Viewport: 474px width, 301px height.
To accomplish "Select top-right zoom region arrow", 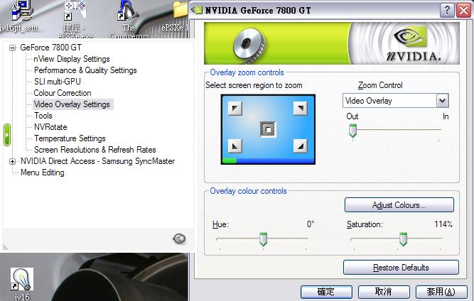I will (300, 108).
